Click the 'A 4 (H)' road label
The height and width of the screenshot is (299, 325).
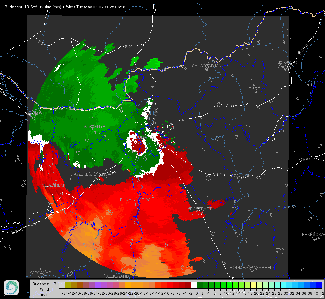219,175
